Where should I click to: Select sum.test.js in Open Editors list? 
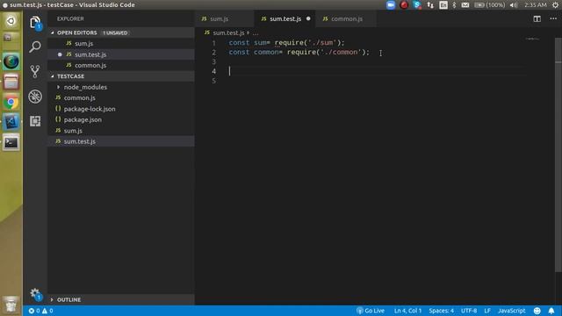click(x=121, y=54)
